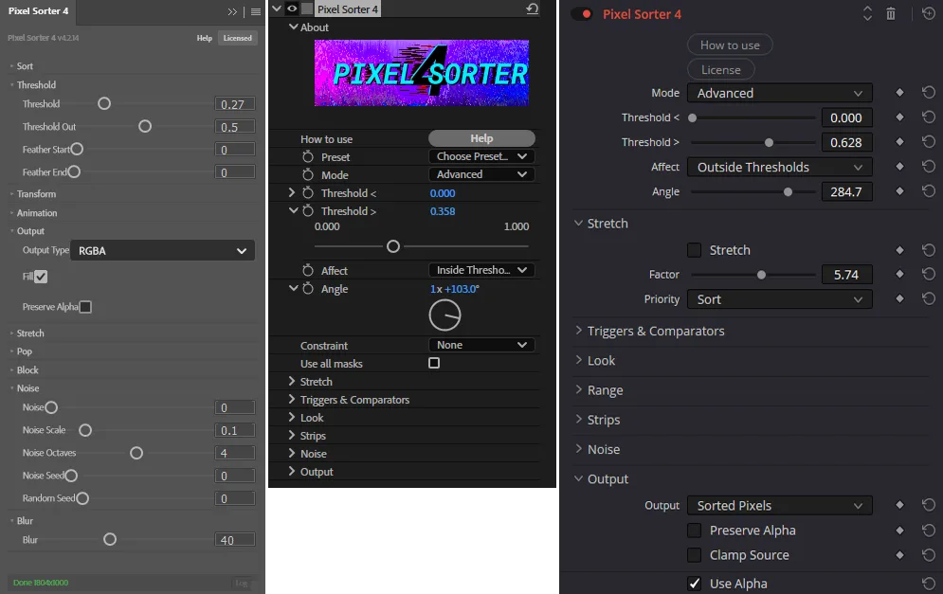This screenshot has height=594, width=943.
Task: Click the reset-all icon next to the trash
Action: (929, 13)
